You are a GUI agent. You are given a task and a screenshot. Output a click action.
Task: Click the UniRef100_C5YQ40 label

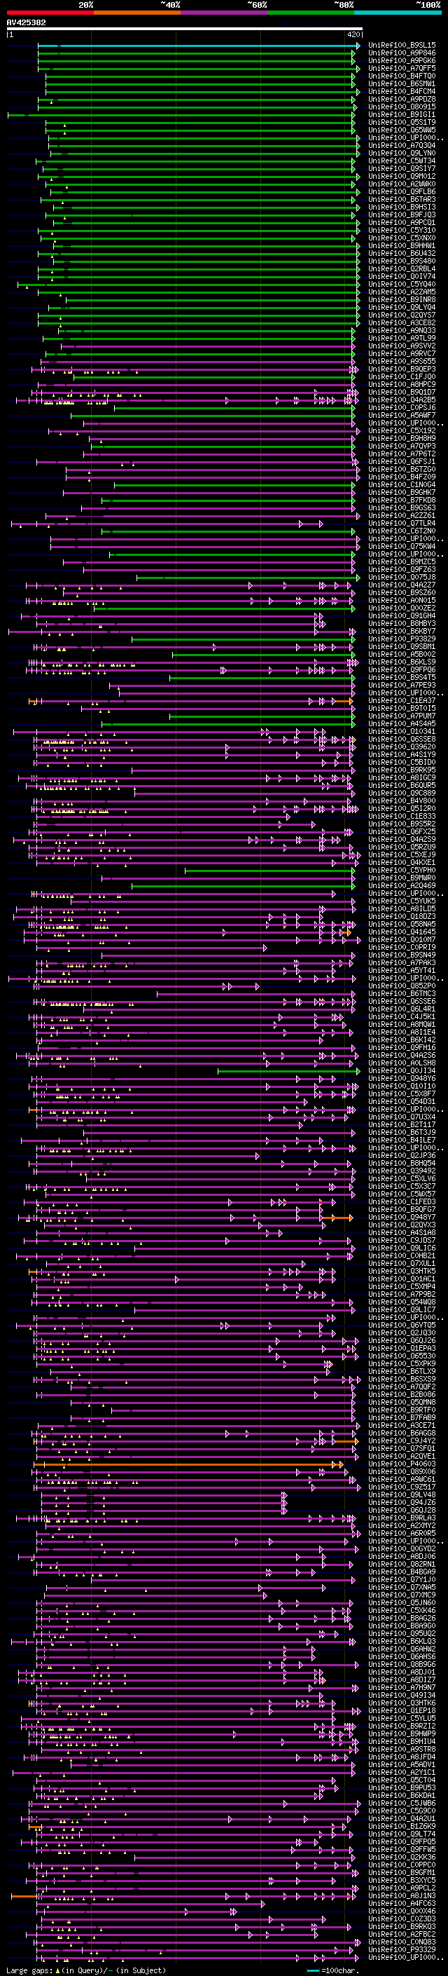click(402, 284)
